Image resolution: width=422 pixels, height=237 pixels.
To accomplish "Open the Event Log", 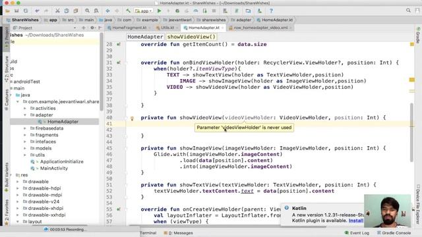I will click(357, 233).
